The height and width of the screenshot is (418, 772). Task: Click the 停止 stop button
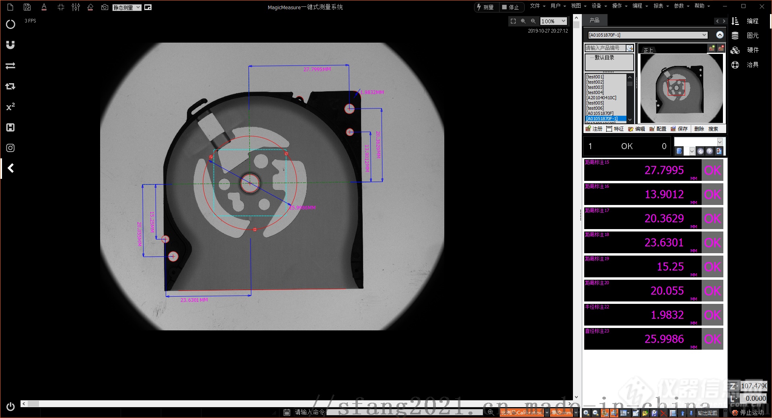coord(511,7)
